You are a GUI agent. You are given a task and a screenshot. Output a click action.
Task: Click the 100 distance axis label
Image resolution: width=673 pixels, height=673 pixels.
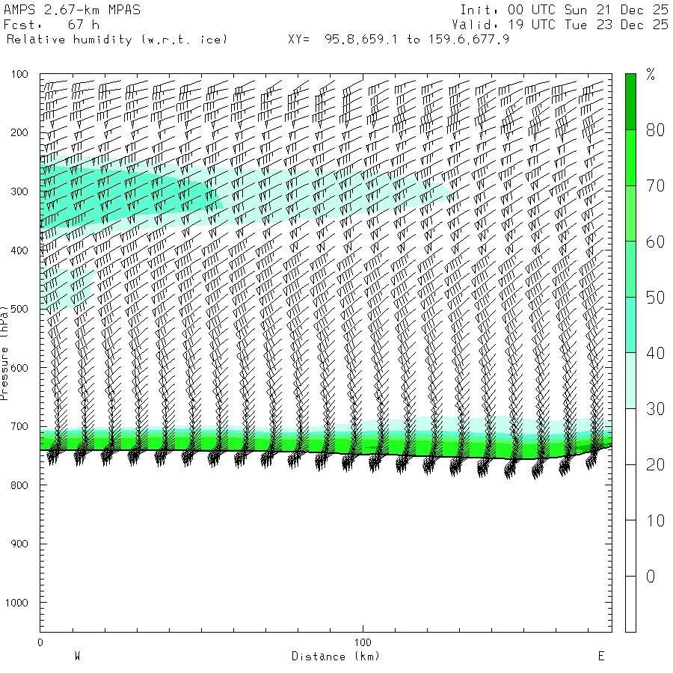point(363,642)
